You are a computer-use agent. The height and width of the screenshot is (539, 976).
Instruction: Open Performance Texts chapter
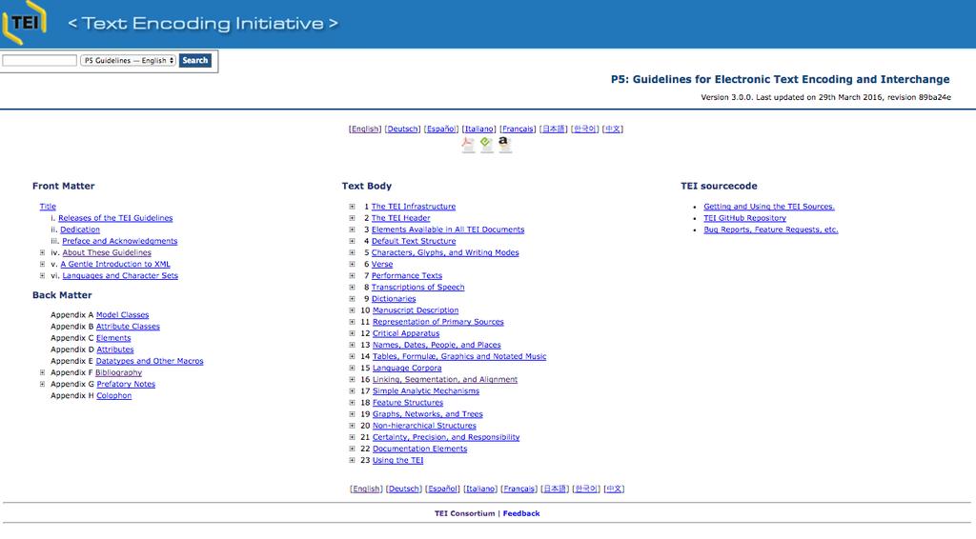point(406,275)
